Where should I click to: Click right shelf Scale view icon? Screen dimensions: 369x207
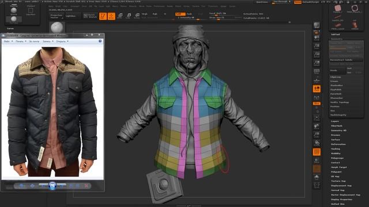(x=317, y=135)
